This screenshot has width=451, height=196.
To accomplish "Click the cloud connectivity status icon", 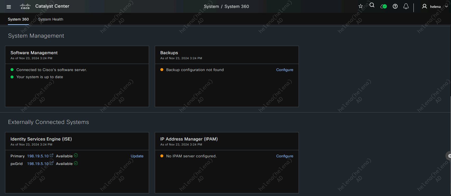I will pos(383,6).
